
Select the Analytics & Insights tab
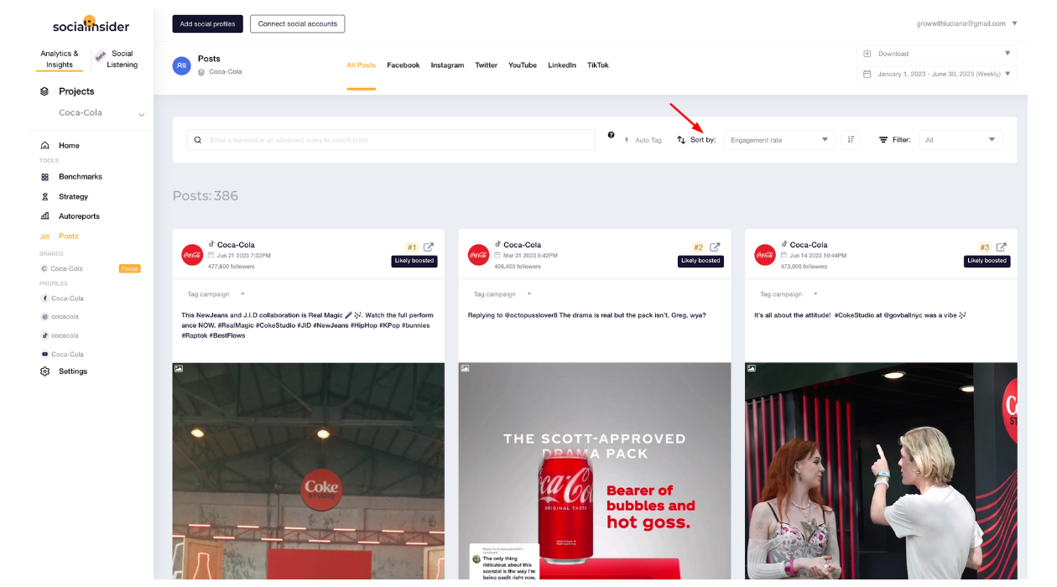(60, 59)
